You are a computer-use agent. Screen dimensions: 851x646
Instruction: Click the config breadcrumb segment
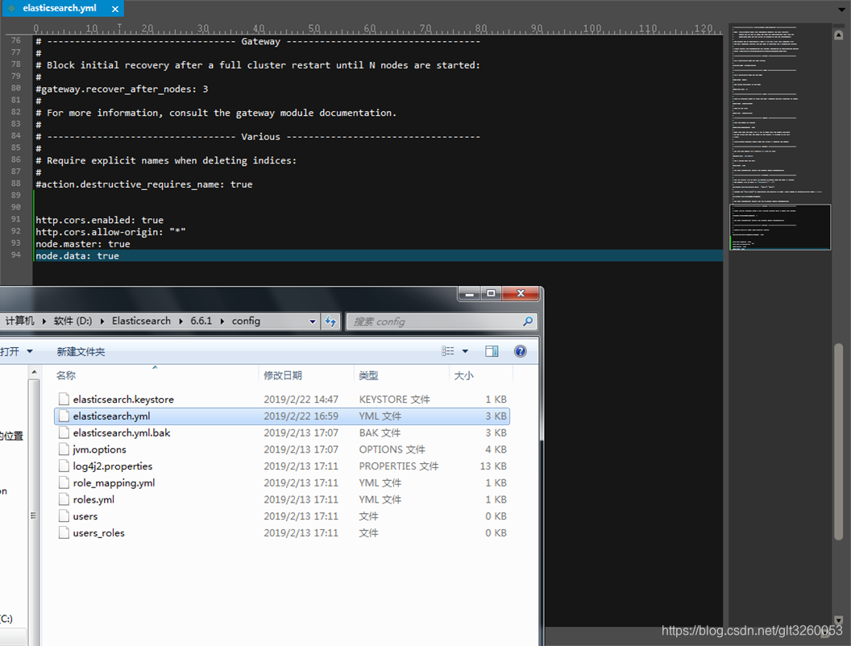click(x=246, y=321)
